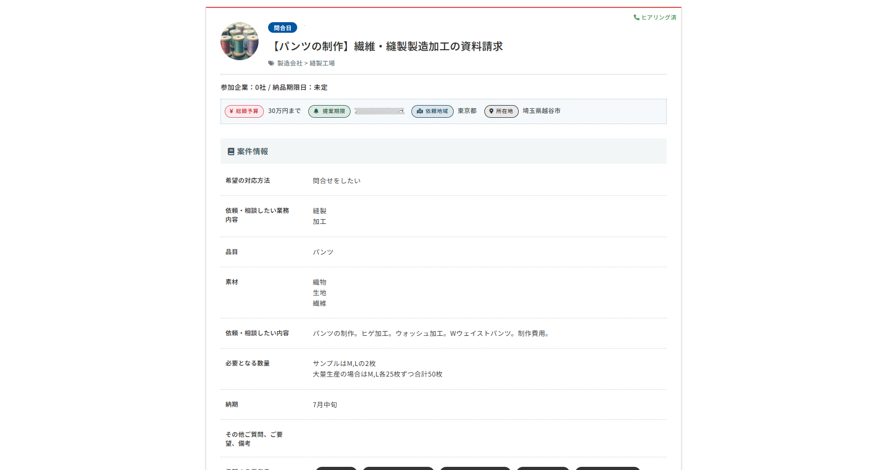
Task: Click the 依頼・相談したい業務内容 label
Action: pyautogui.click(x=258, y=215)
